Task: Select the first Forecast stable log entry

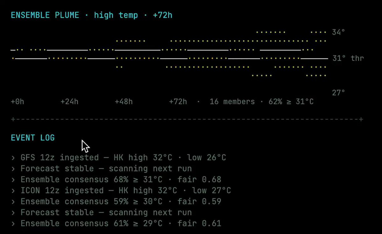Action: pos(101,169)
